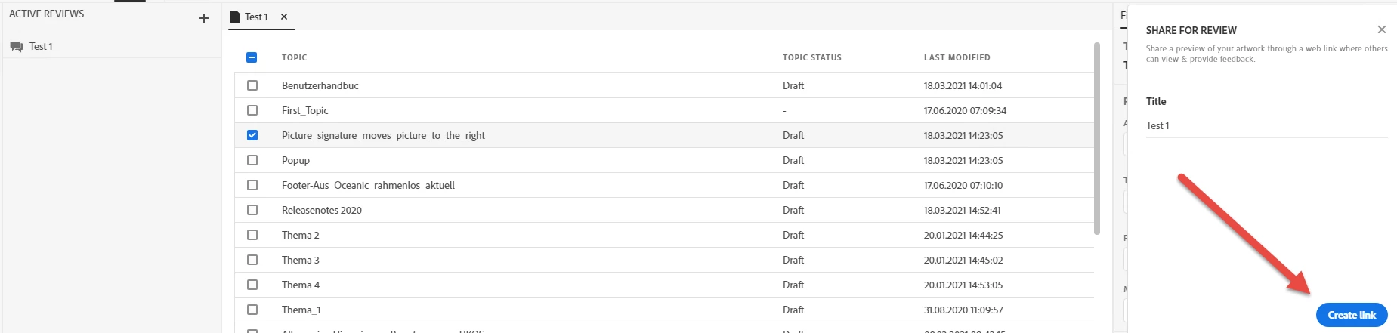
Task: Select the Releasenotes 2020 topic name
Action: click(322, 210)
